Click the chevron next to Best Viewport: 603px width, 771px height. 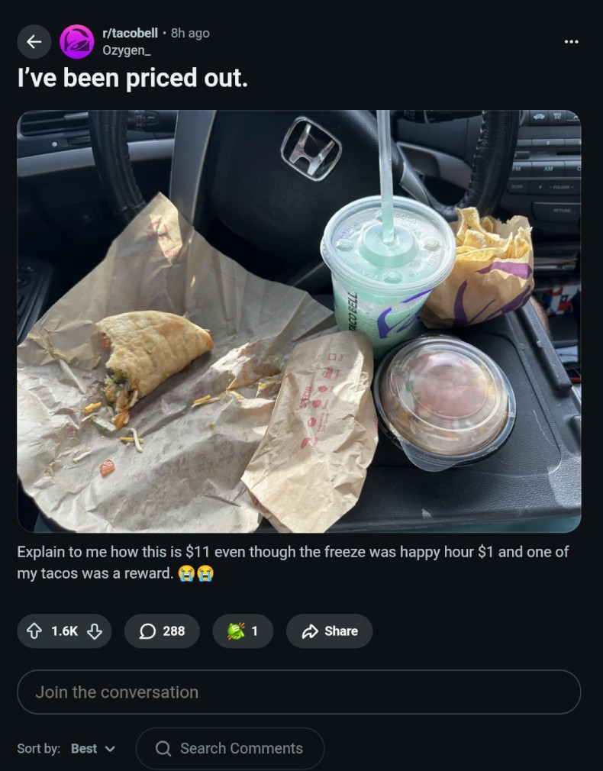(110, 749)
